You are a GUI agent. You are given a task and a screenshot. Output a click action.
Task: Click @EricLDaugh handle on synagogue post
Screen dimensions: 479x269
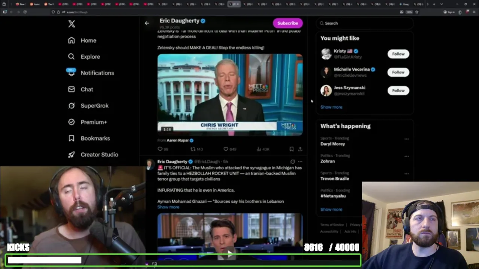(x=207, y=162)
